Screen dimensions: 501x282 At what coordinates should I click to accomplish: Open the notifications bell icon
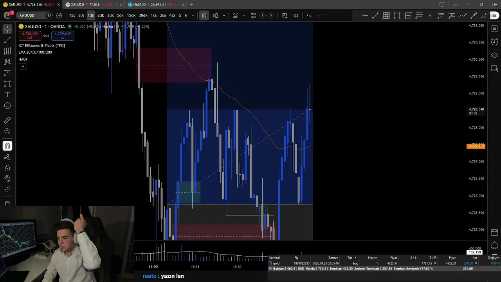click(x=494, y=246)
